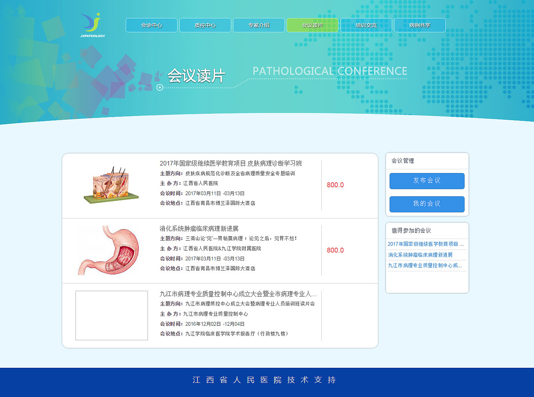Open the 病例共享 navigation item

coord(420,25)
